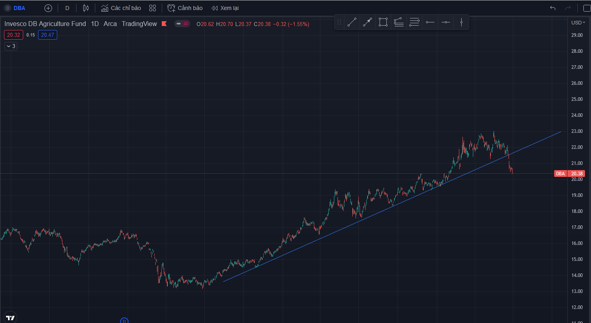The image size is (591, 323).
Task: Select the Horizontal Line tool
Action: tap(446, 22)
